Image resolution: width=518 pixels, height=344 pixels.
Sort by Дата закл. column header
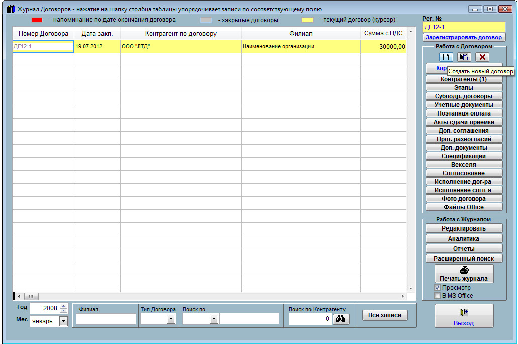[97, 33]
